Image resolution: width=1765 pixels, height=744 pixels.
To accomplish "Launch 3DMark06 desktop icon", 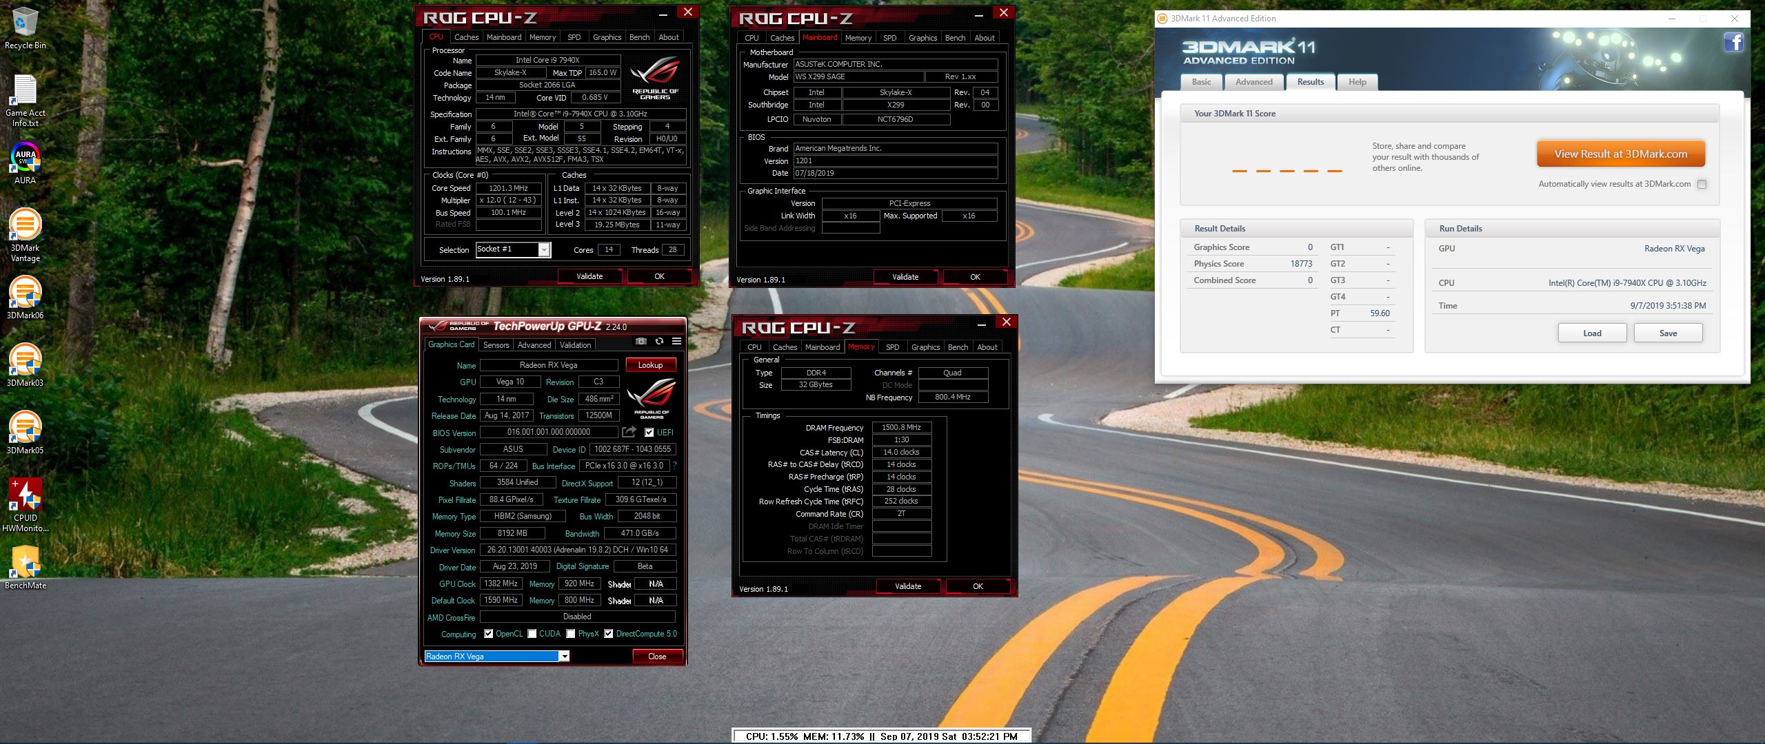I will click(x=25, y=298).
